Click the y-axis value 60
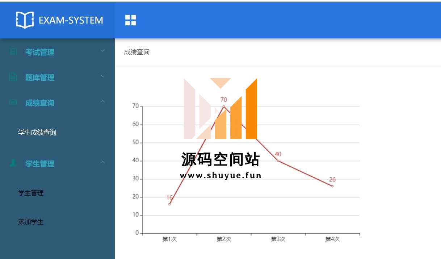Screen dimensions: 441x259 pyautogui.click(x=135, y=124)
